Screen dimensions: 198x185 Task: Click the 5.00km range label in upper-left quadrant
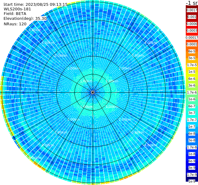[35, 30]
